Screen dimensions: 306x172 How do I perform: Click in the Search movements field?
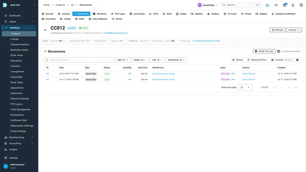coord(79,60)
